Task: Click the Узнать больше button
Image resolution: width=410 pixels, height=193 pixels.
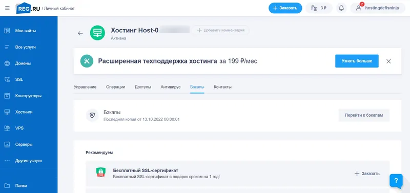Action: tap(357, 61)
